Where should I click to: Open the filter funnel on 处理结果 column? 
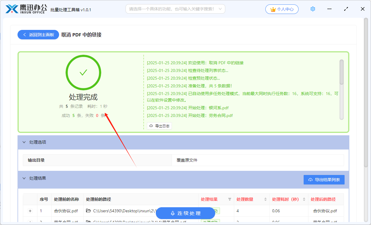tap(230, 199)
